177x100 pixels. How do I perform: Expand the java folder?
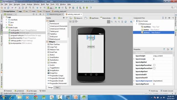pos(6,22)
